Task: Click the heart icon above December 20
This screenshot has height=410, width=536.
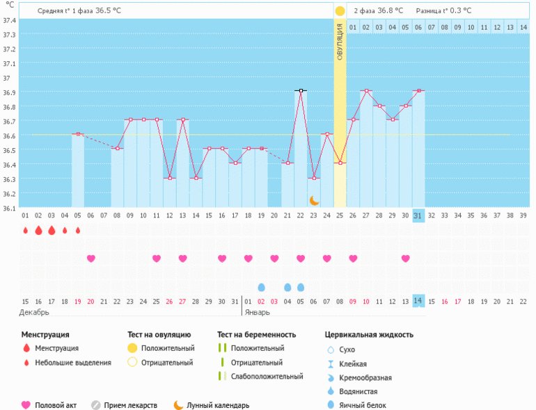Action: pyautogui.click(x=91, y=259)
